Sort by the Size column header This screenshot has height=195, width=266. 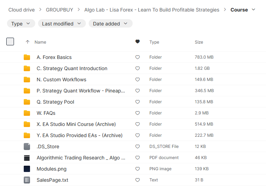coord(199,42)
